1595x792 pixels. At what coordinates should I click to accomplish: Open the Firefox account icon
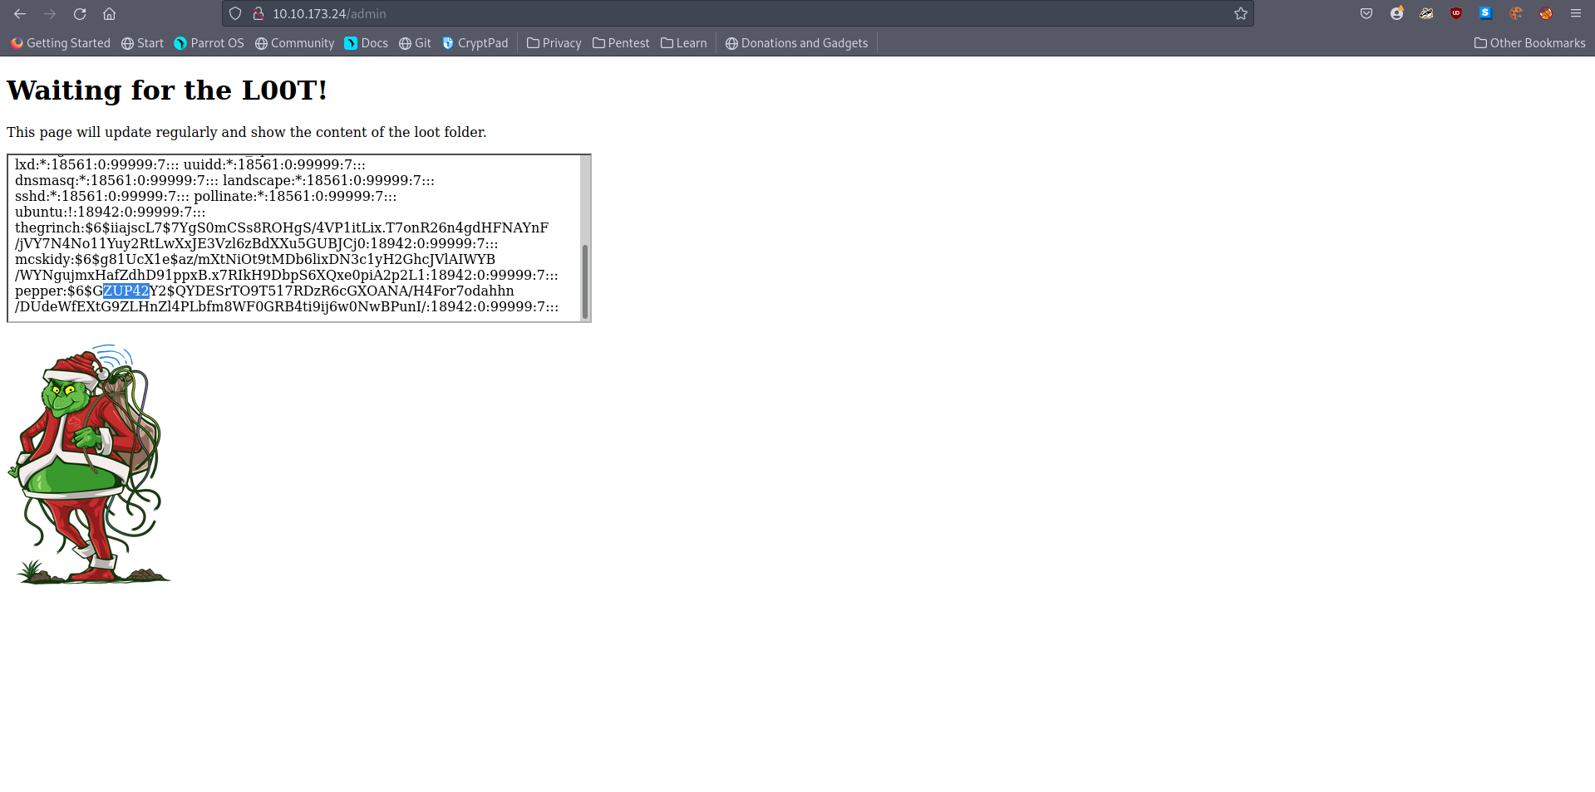[1396, 14]
